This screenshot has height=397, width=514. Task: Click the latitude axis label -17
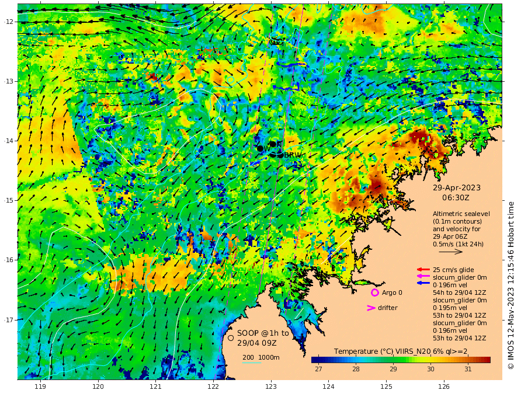point(9,320)
